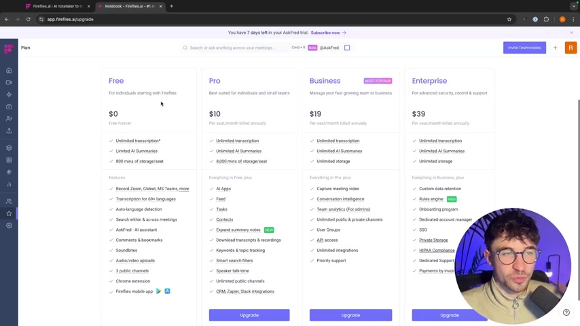Open Google Play store icon for mobile app
This screenshot has height=326, width=580.
(x=159, y=291)
